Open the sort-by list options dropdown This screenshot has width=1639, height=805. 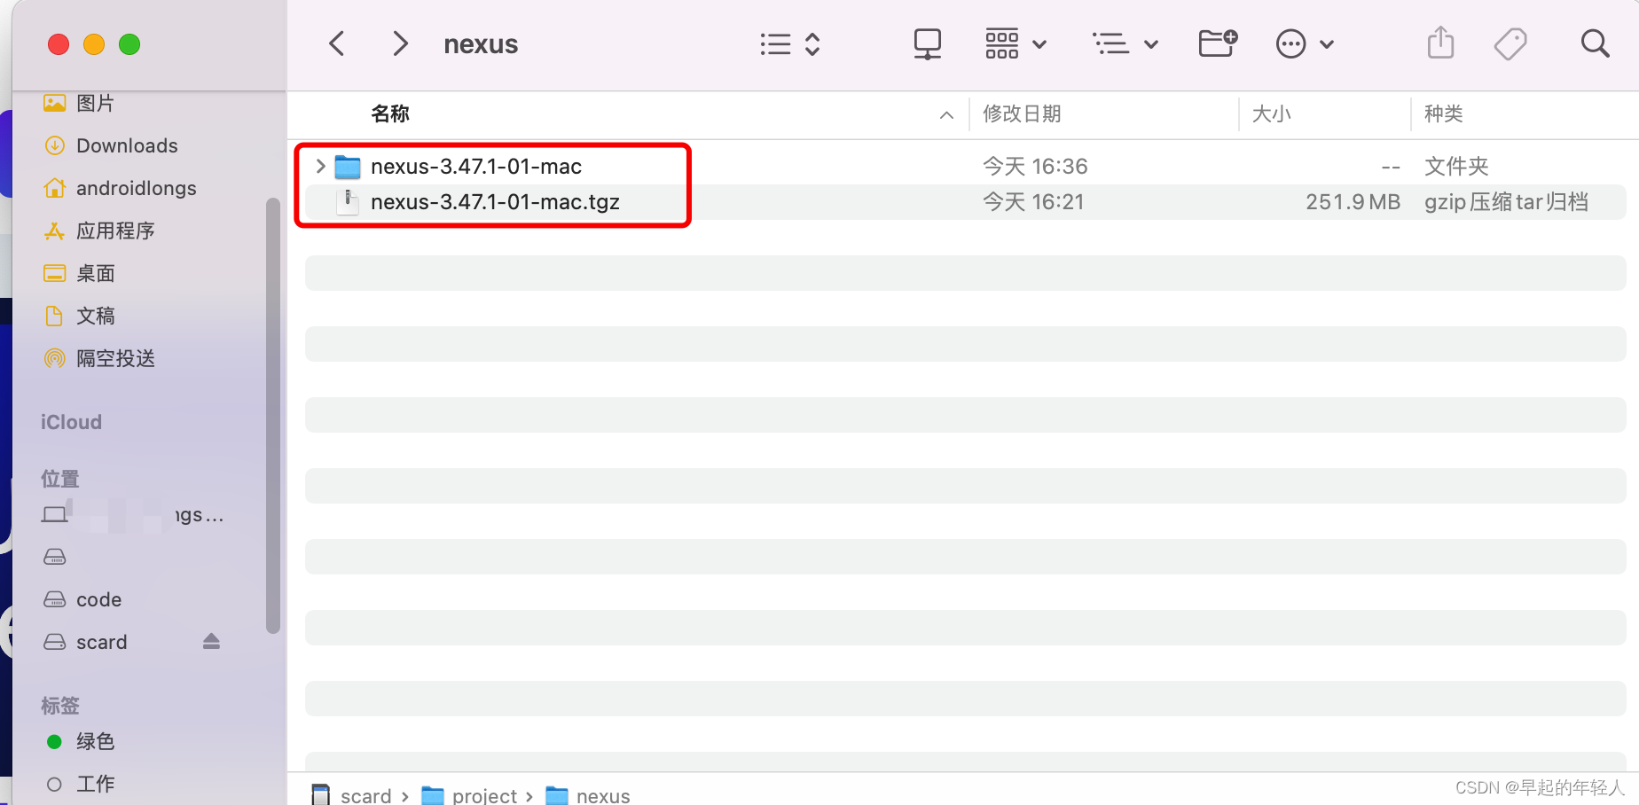click(x=1125, y=43)
